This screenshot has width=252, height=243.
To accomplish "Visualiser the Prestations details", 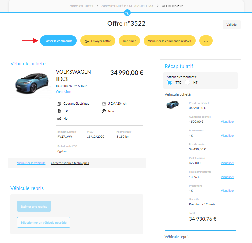I will pyautogui.click(x=227, y=191).
